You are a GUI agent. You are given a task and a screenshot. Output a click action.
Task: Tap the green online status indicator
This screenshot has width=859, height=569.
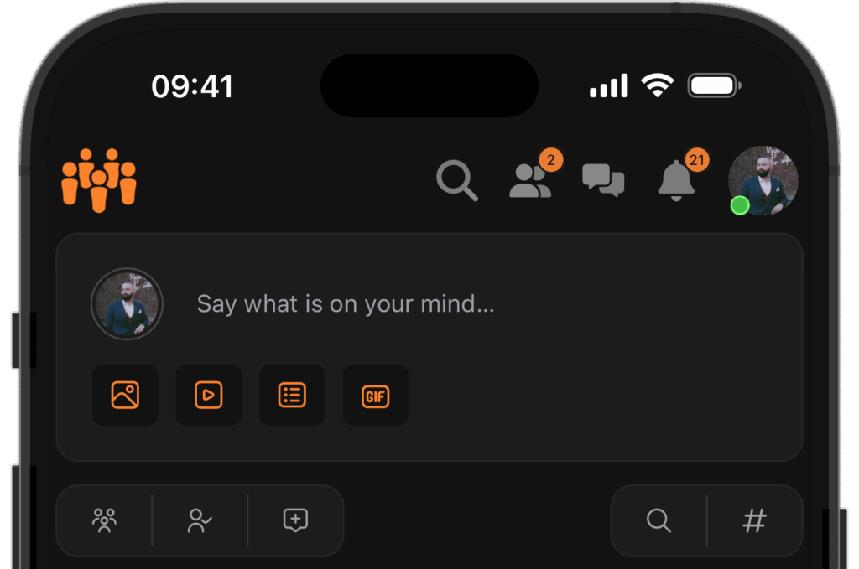[x=740, y=205]
